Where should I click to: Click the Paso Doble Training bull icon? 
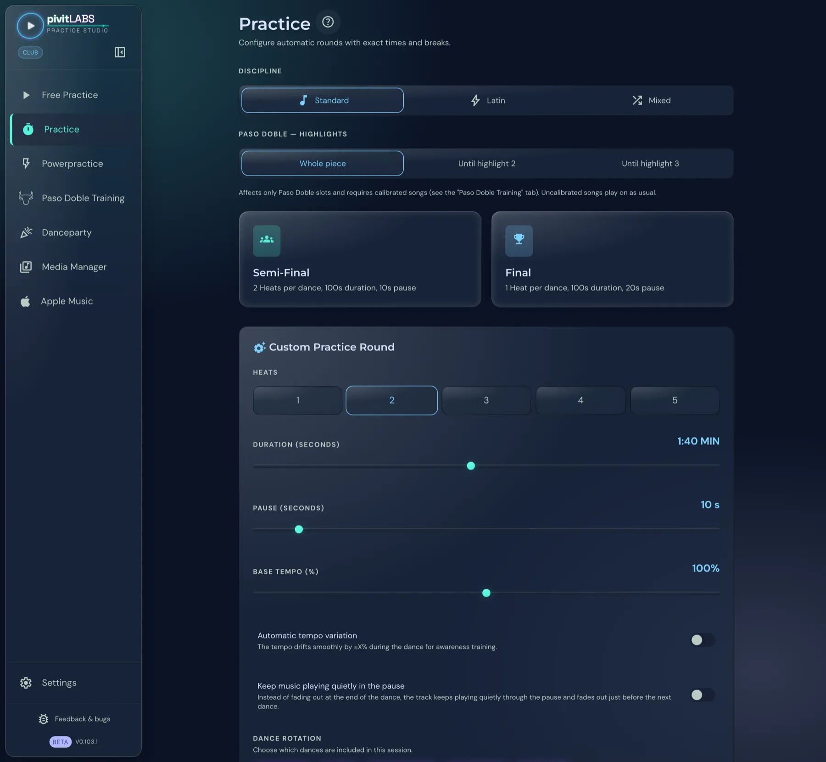point(26,198)
